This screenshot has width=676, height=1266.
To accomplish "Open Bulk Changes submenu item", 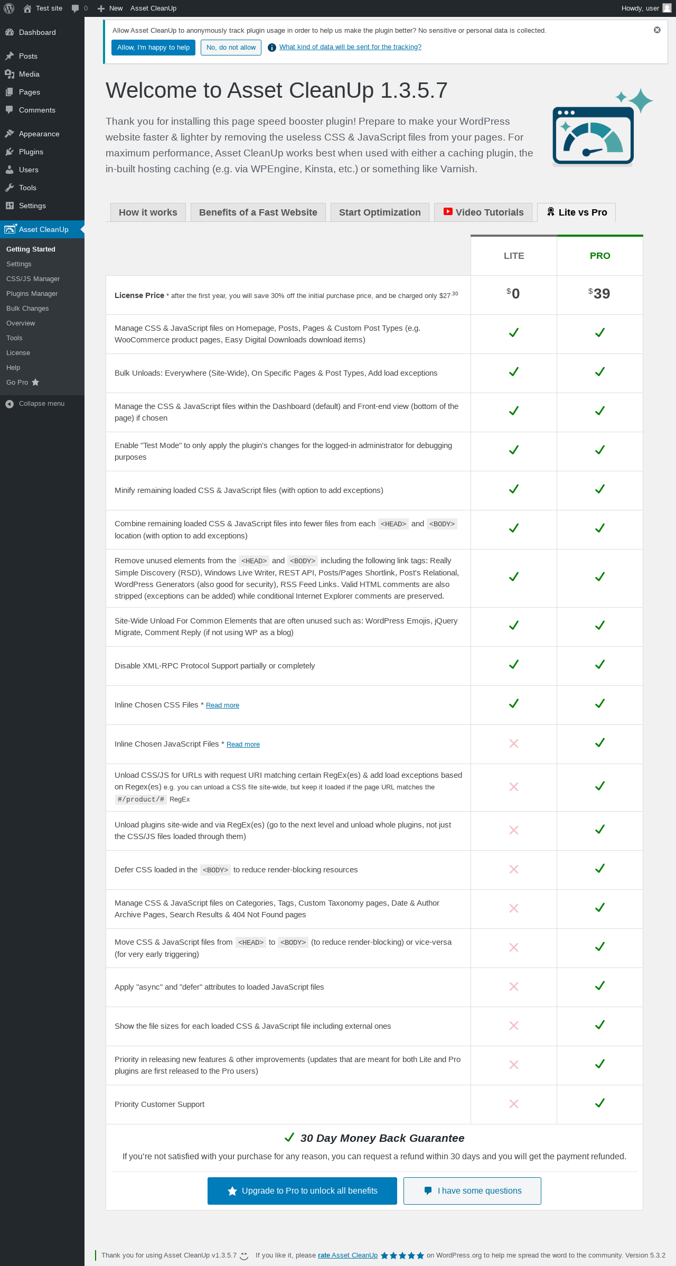I will (27, 309).
